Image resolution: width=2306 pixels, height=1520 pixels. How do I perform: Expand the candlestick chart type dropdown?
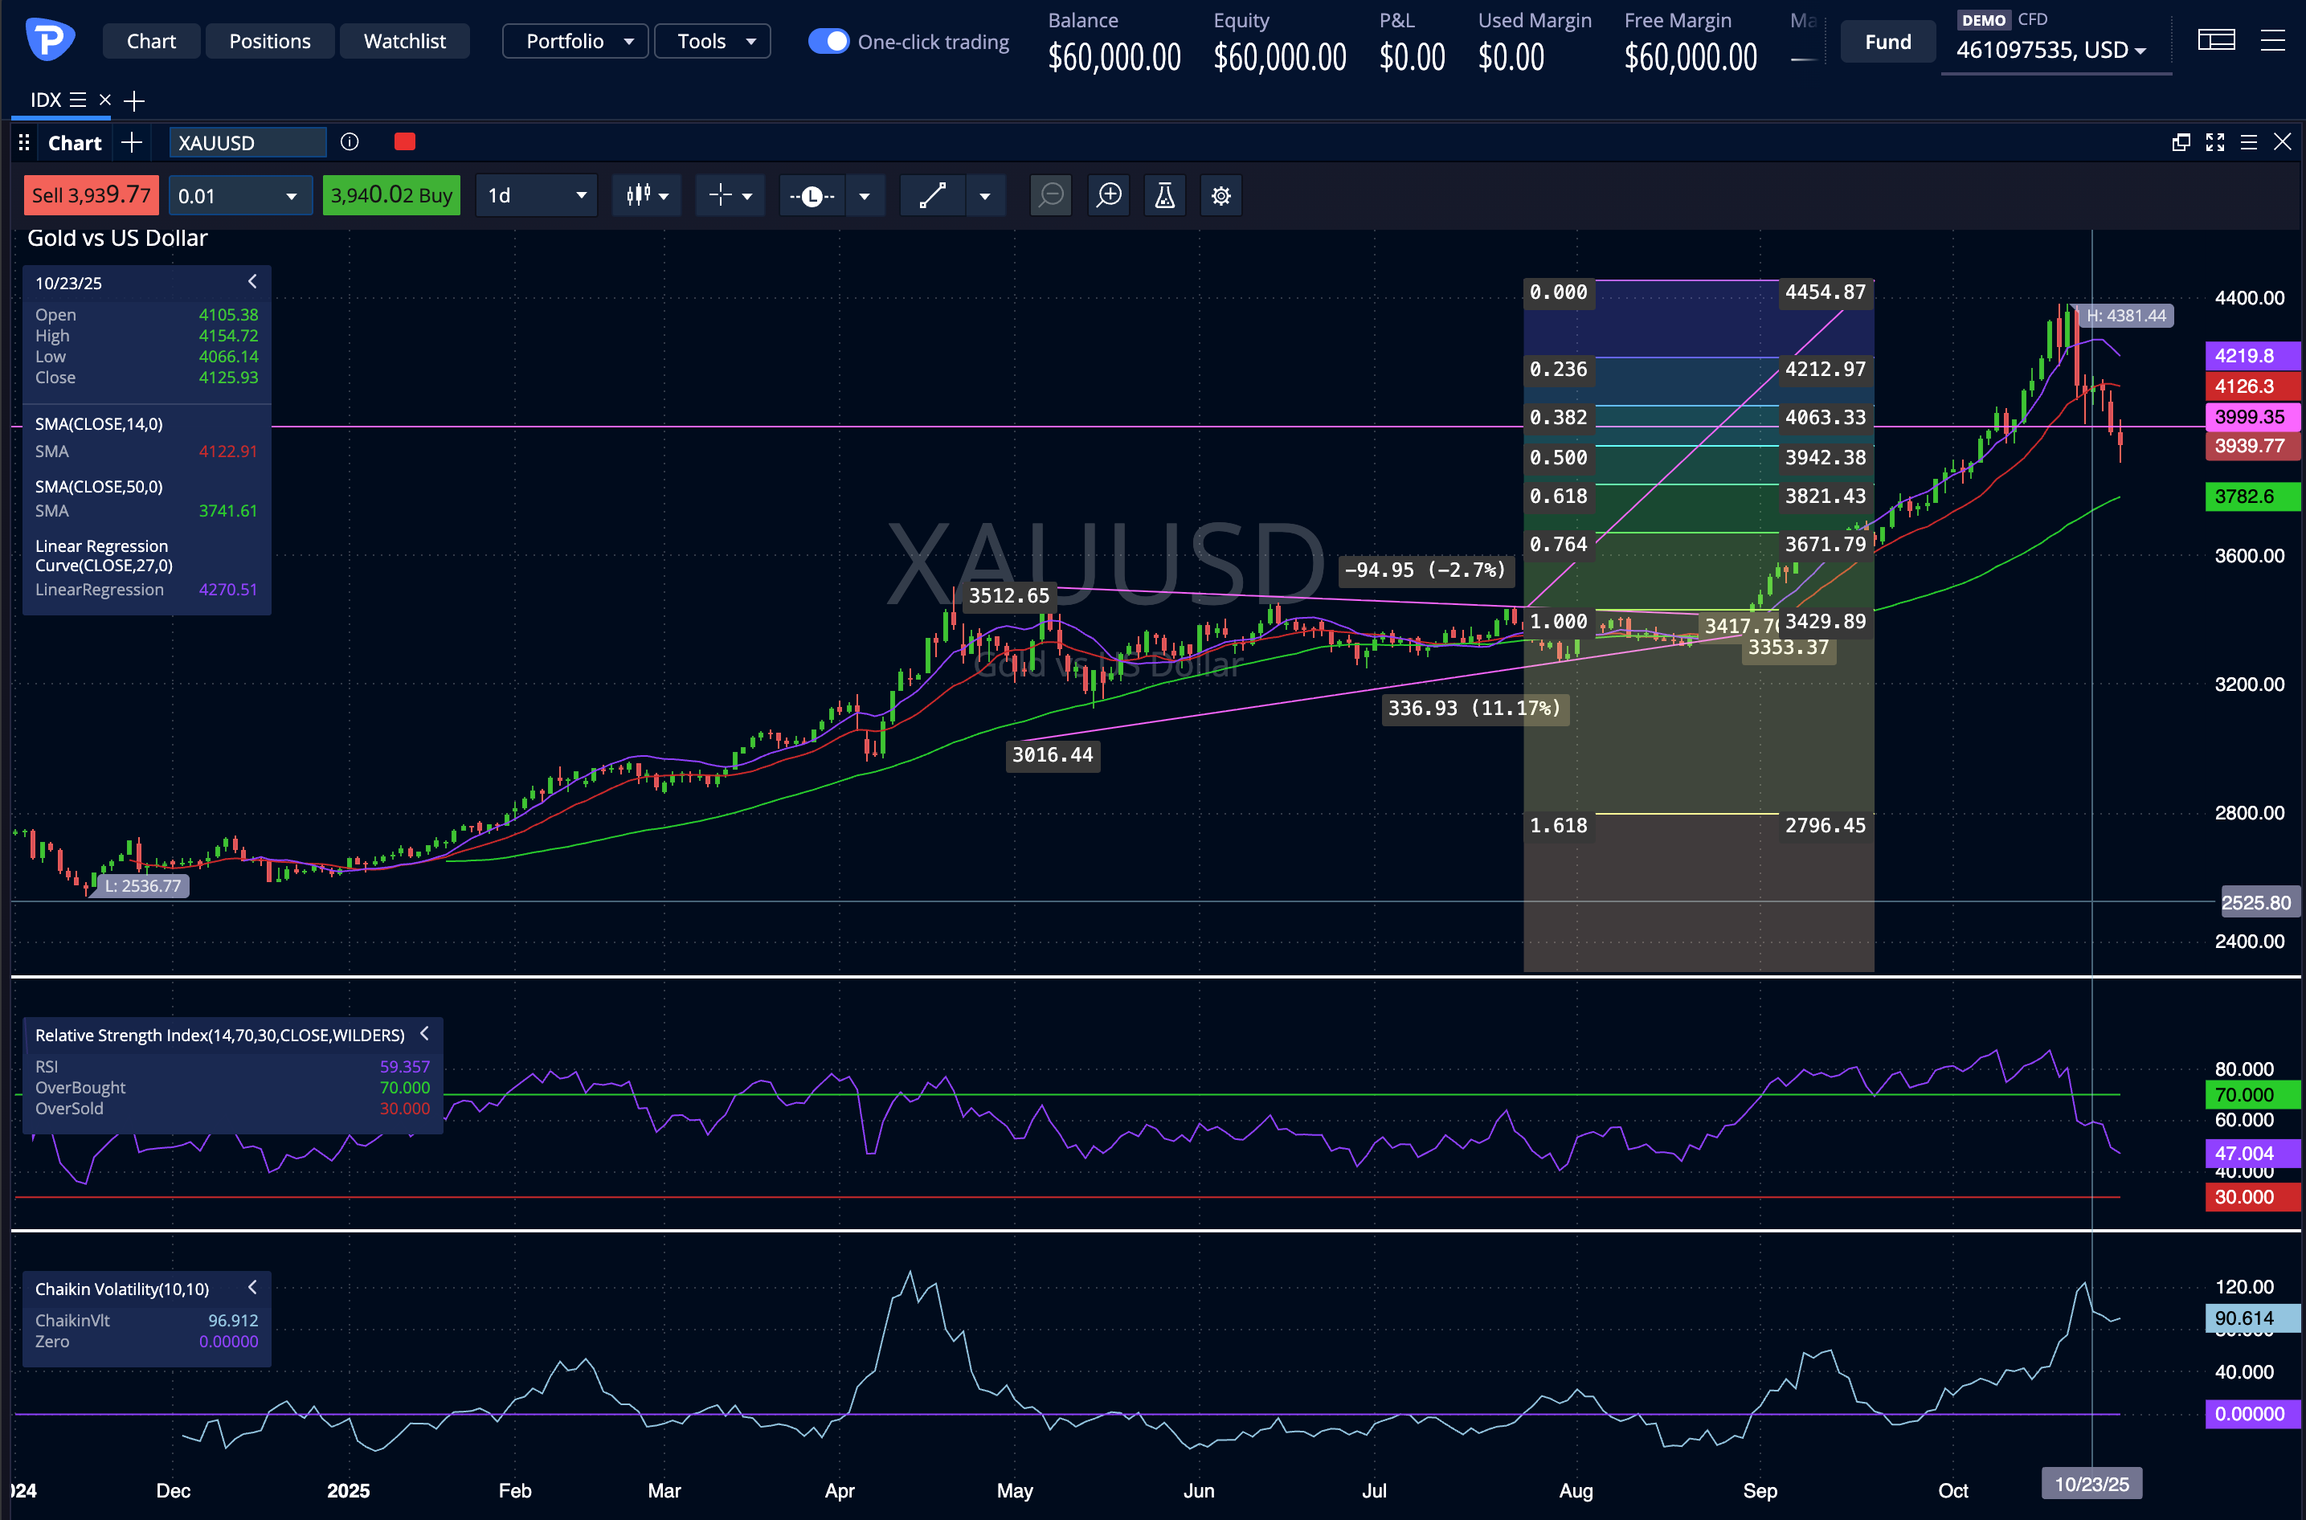[x=647, y=196]
